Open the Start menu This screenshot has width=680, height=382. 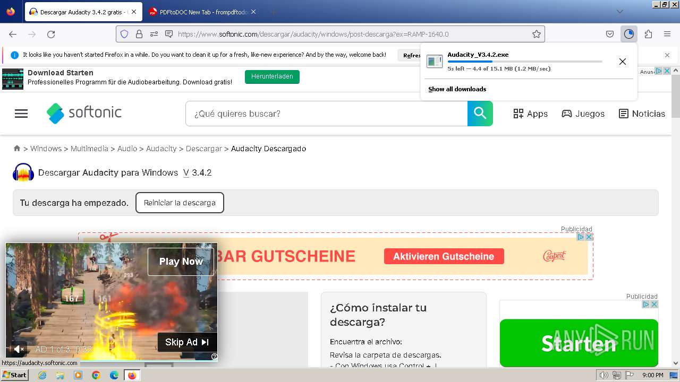pos(15,375)
